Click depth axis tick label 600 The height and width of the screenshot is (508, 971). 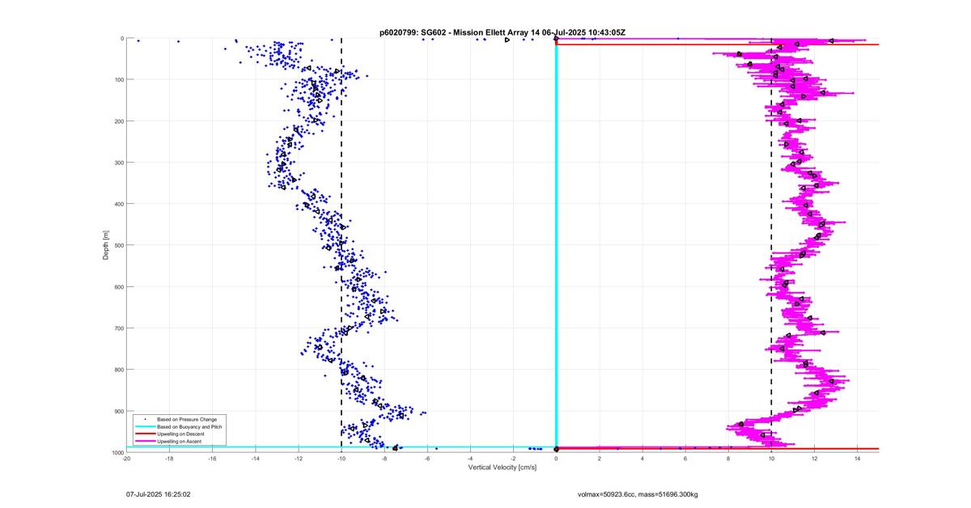118,287
